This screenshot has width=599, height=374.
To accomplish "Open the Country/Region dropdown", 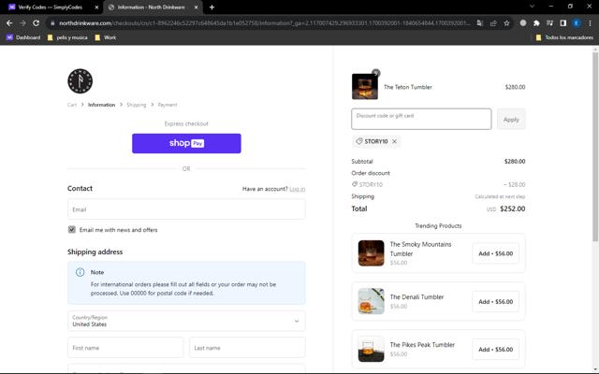I will pos(186,321).
